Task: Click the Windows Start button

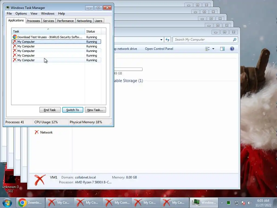Action: click(x=7, y=203)
